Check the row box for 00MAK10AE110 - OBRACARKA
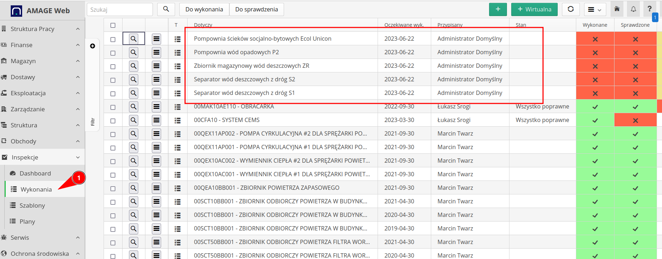662x259 pixels. pyautogui.click(x=113, y=107)
